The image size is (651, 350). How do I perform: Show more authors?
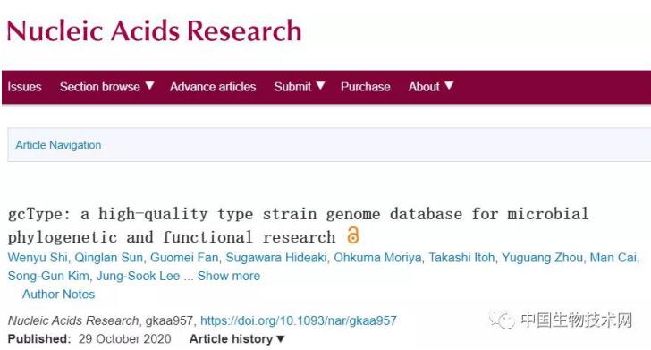coord(229,276)
